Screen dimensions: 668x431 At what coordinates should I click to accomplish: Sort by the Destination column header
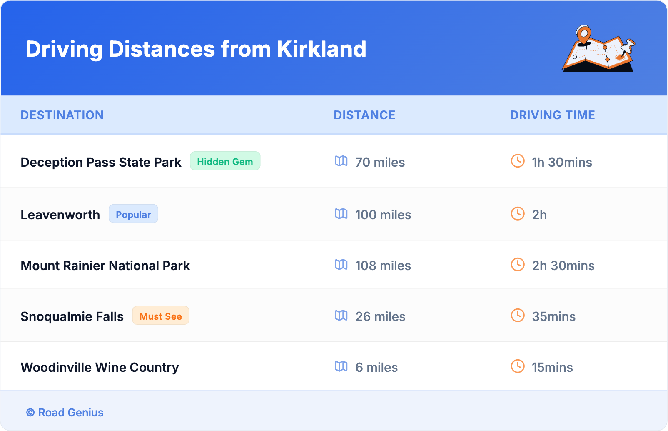(62, 115)
